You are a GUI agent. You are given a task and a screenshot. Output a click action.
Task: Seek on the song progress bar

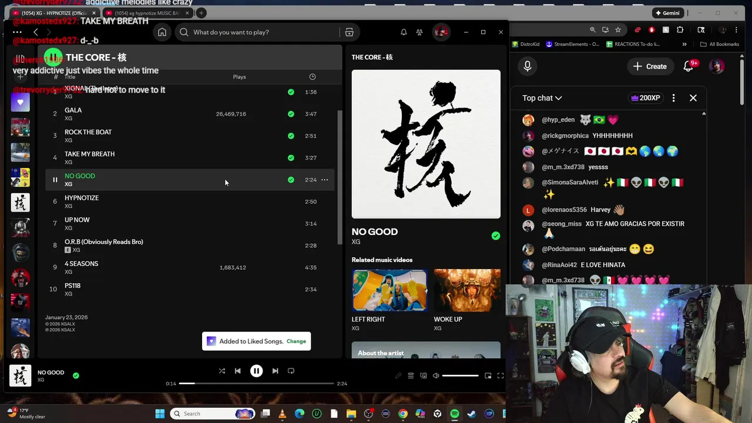coord(256,384)
